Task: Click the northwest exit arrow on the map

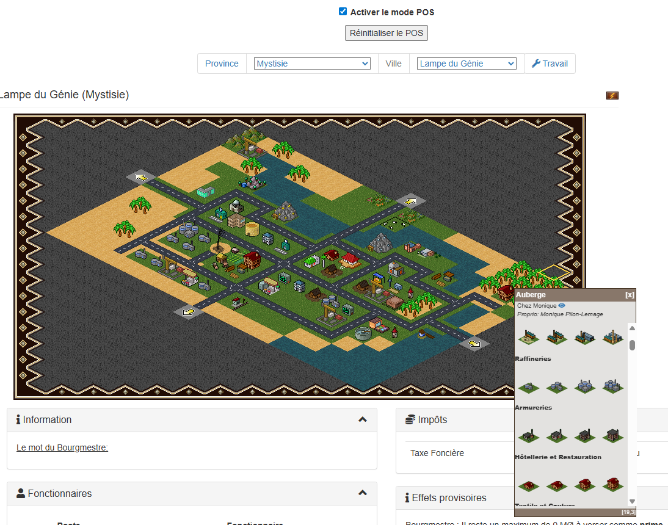Action: pyautogui.click(x=141, y=178)
